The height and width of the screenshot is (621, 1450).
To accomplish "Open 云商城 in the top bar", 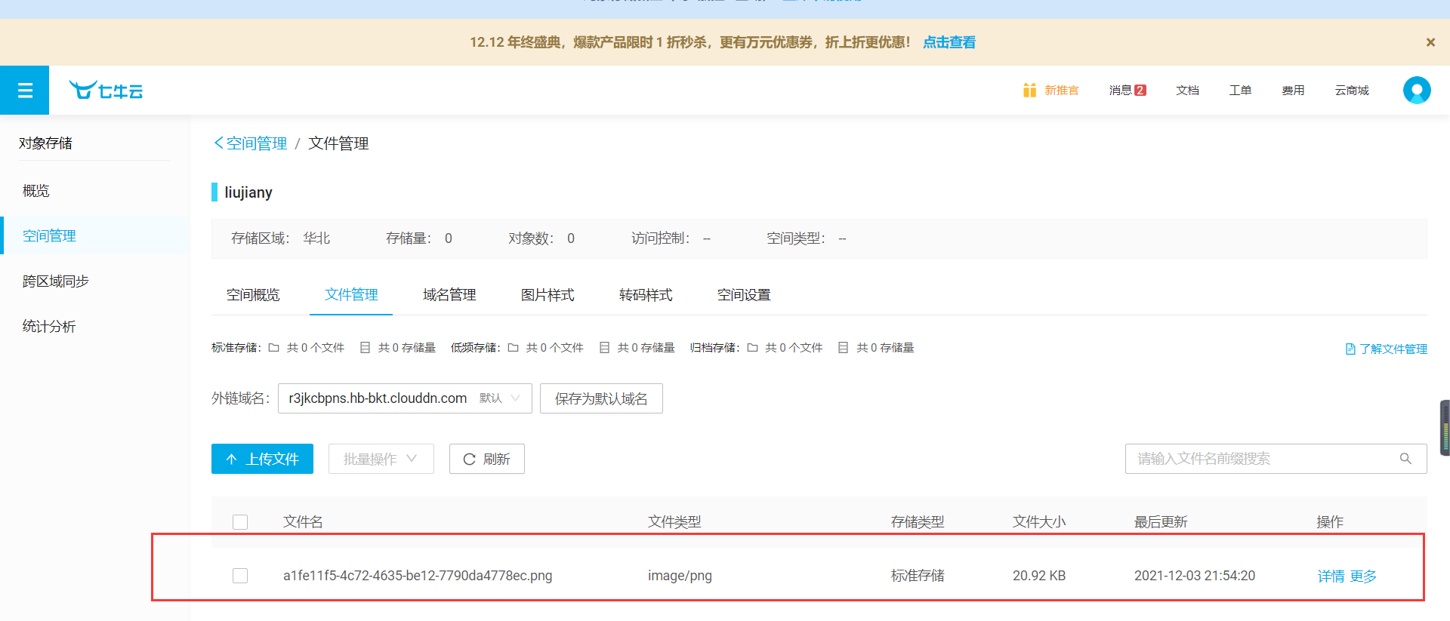I will tap(1352, 91).
